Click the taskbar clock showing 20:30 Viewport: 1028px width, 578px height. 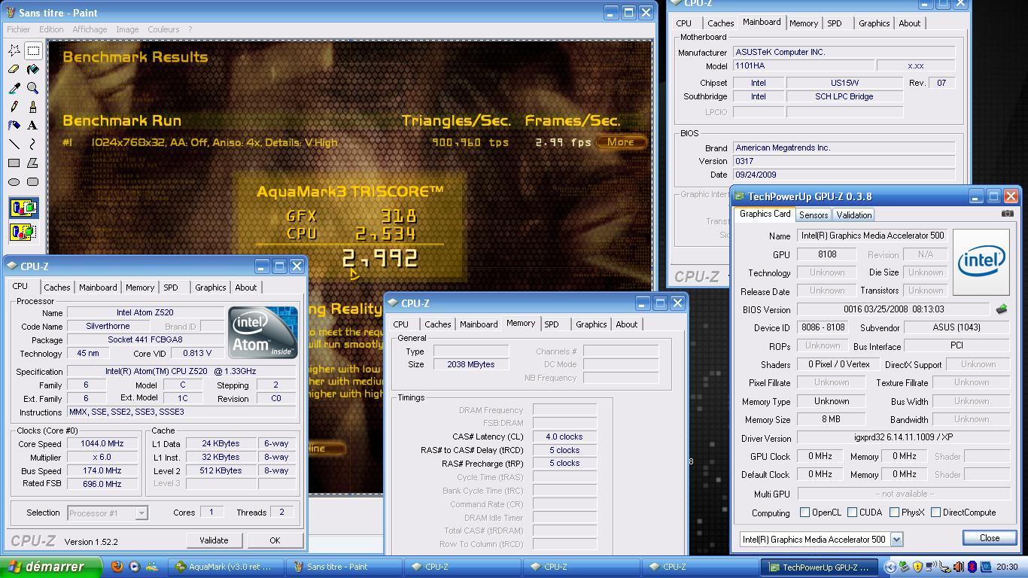pyautogui.click(x=1007, y=567)
